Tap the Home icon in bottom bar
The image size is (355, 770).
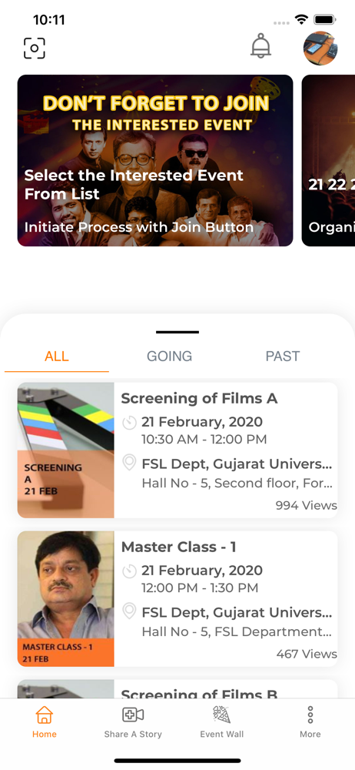coord(44,715)
